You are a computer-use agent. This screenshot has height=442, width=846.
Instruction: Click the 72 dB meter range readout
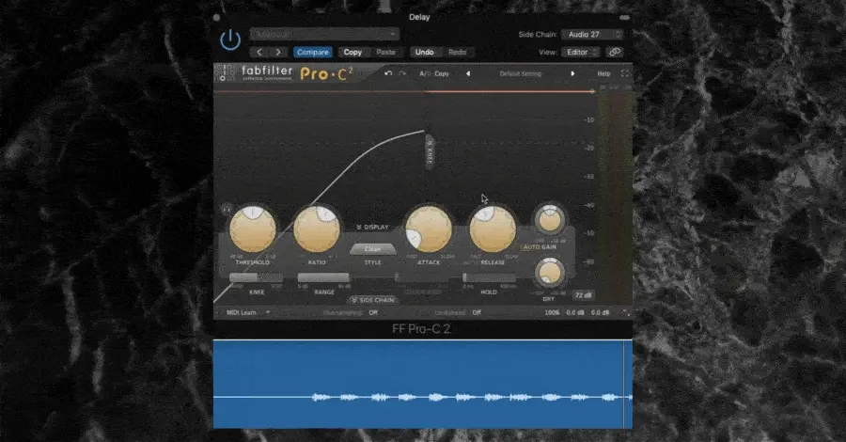[583, 295]
